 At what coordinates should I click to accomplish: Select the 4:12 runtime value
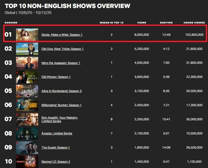(x=166, y=49)
